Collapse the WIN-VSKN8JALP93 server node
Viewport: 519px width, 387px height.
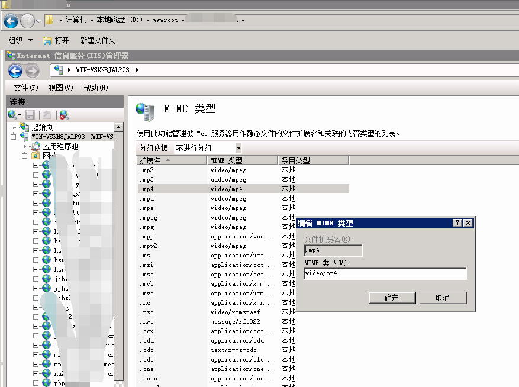click(x=14, y=137)
